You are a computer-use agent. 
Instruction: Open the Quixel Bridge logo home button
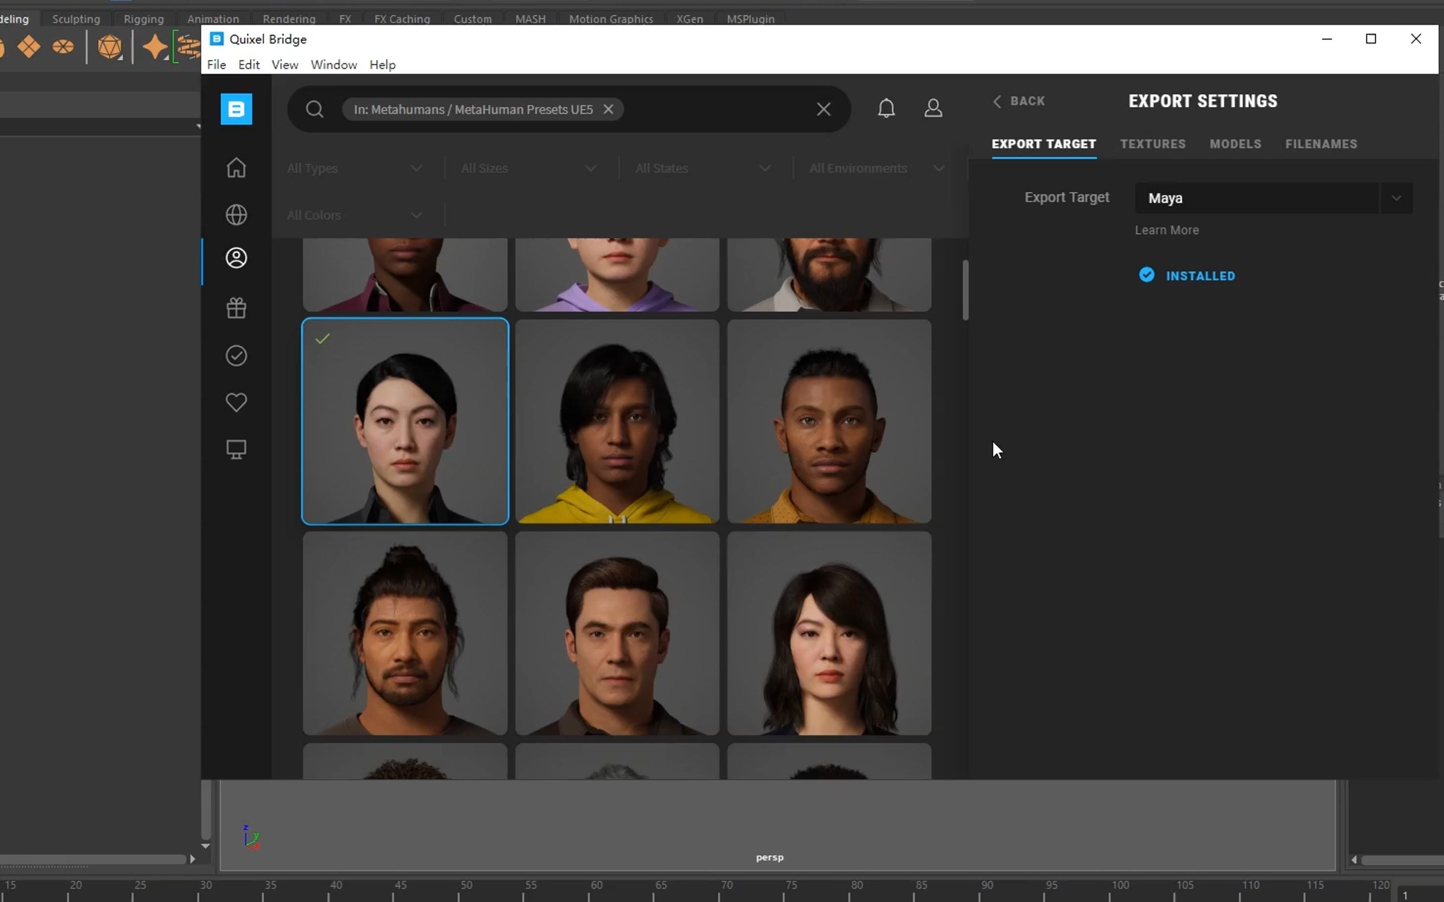pyautogui.click(x=236, y=109)
